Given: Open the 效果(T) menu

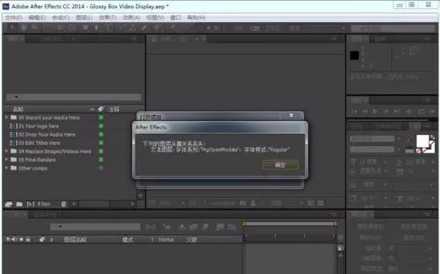Looking at the screenshot, I should click(108, 18).
